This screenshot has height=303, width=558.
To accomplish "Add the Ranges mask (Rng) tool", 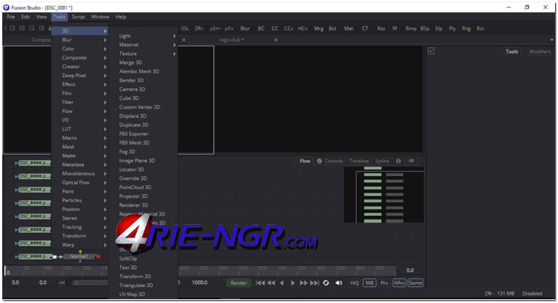I will (467, 29).
